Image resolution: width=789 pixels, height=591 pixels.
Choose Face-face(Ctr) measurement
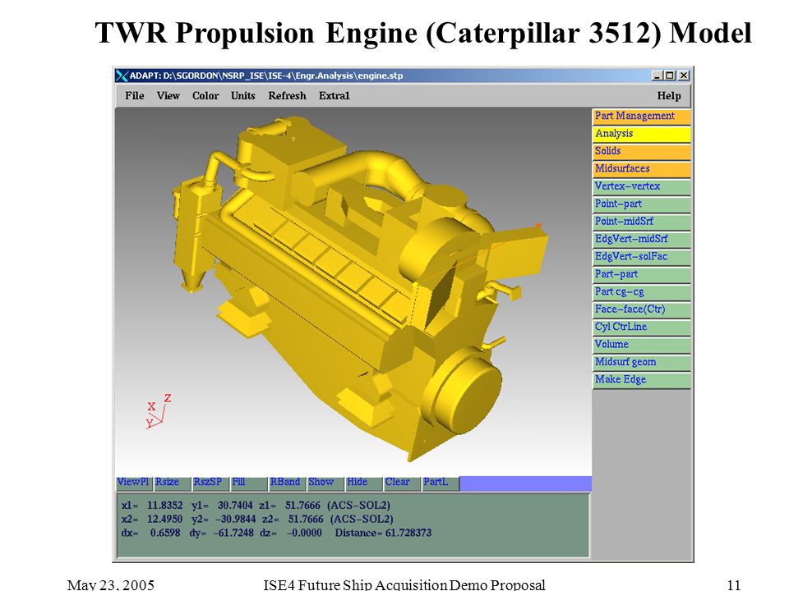642,309
